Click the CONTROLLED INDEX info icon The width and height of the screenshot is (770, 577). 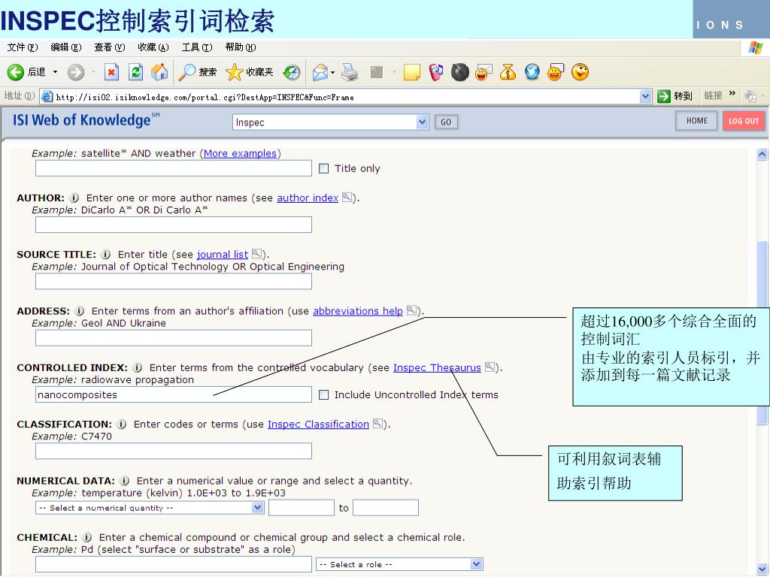[138, 367]
